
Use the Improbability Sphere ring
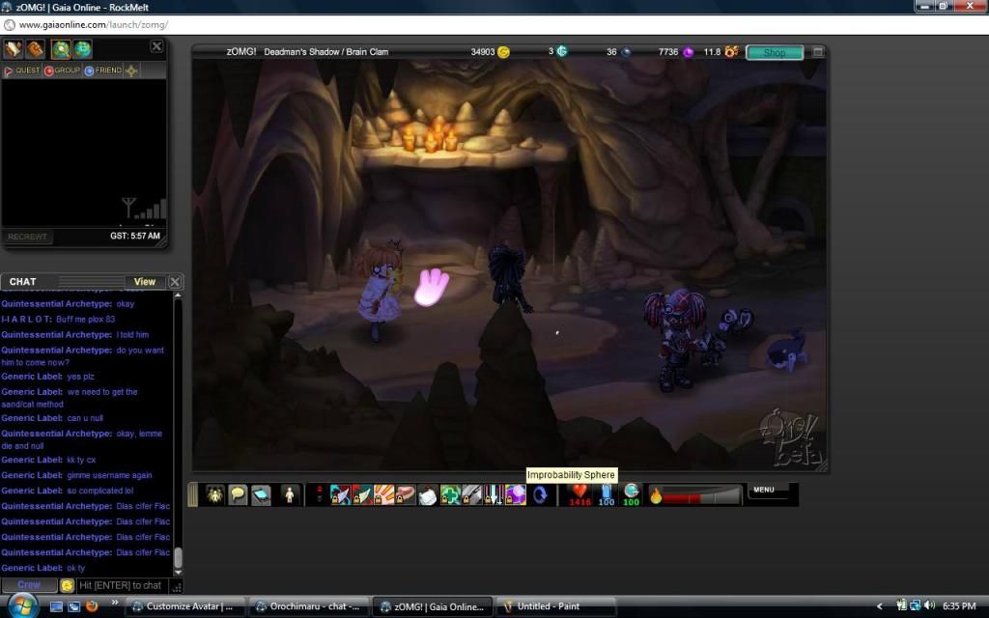coord(516,495)
